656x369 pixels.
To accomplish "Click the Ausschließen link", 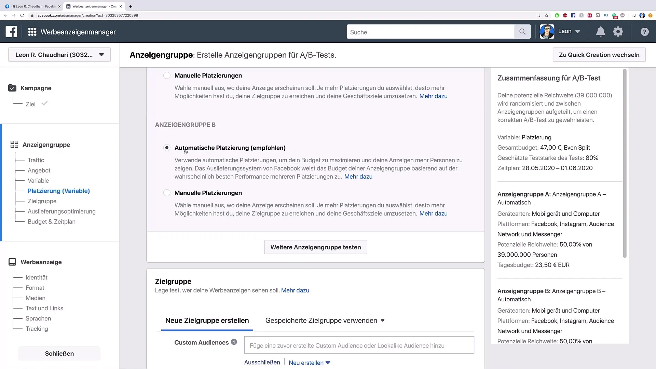I will pos(262,362).
